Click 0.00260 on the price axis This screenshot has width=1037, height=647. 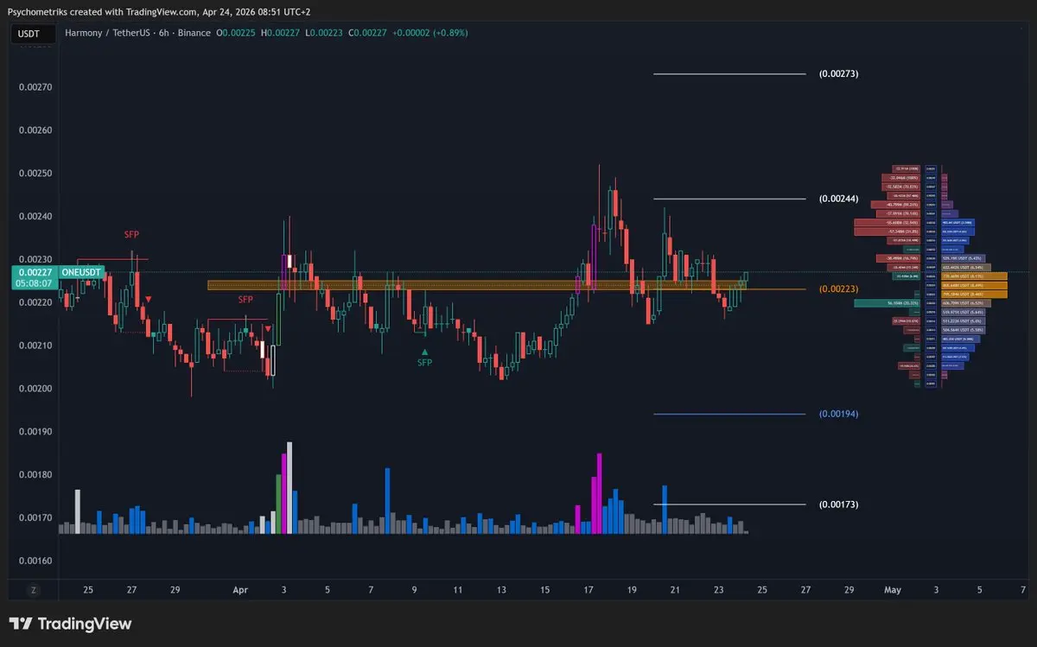pos(35,130)
